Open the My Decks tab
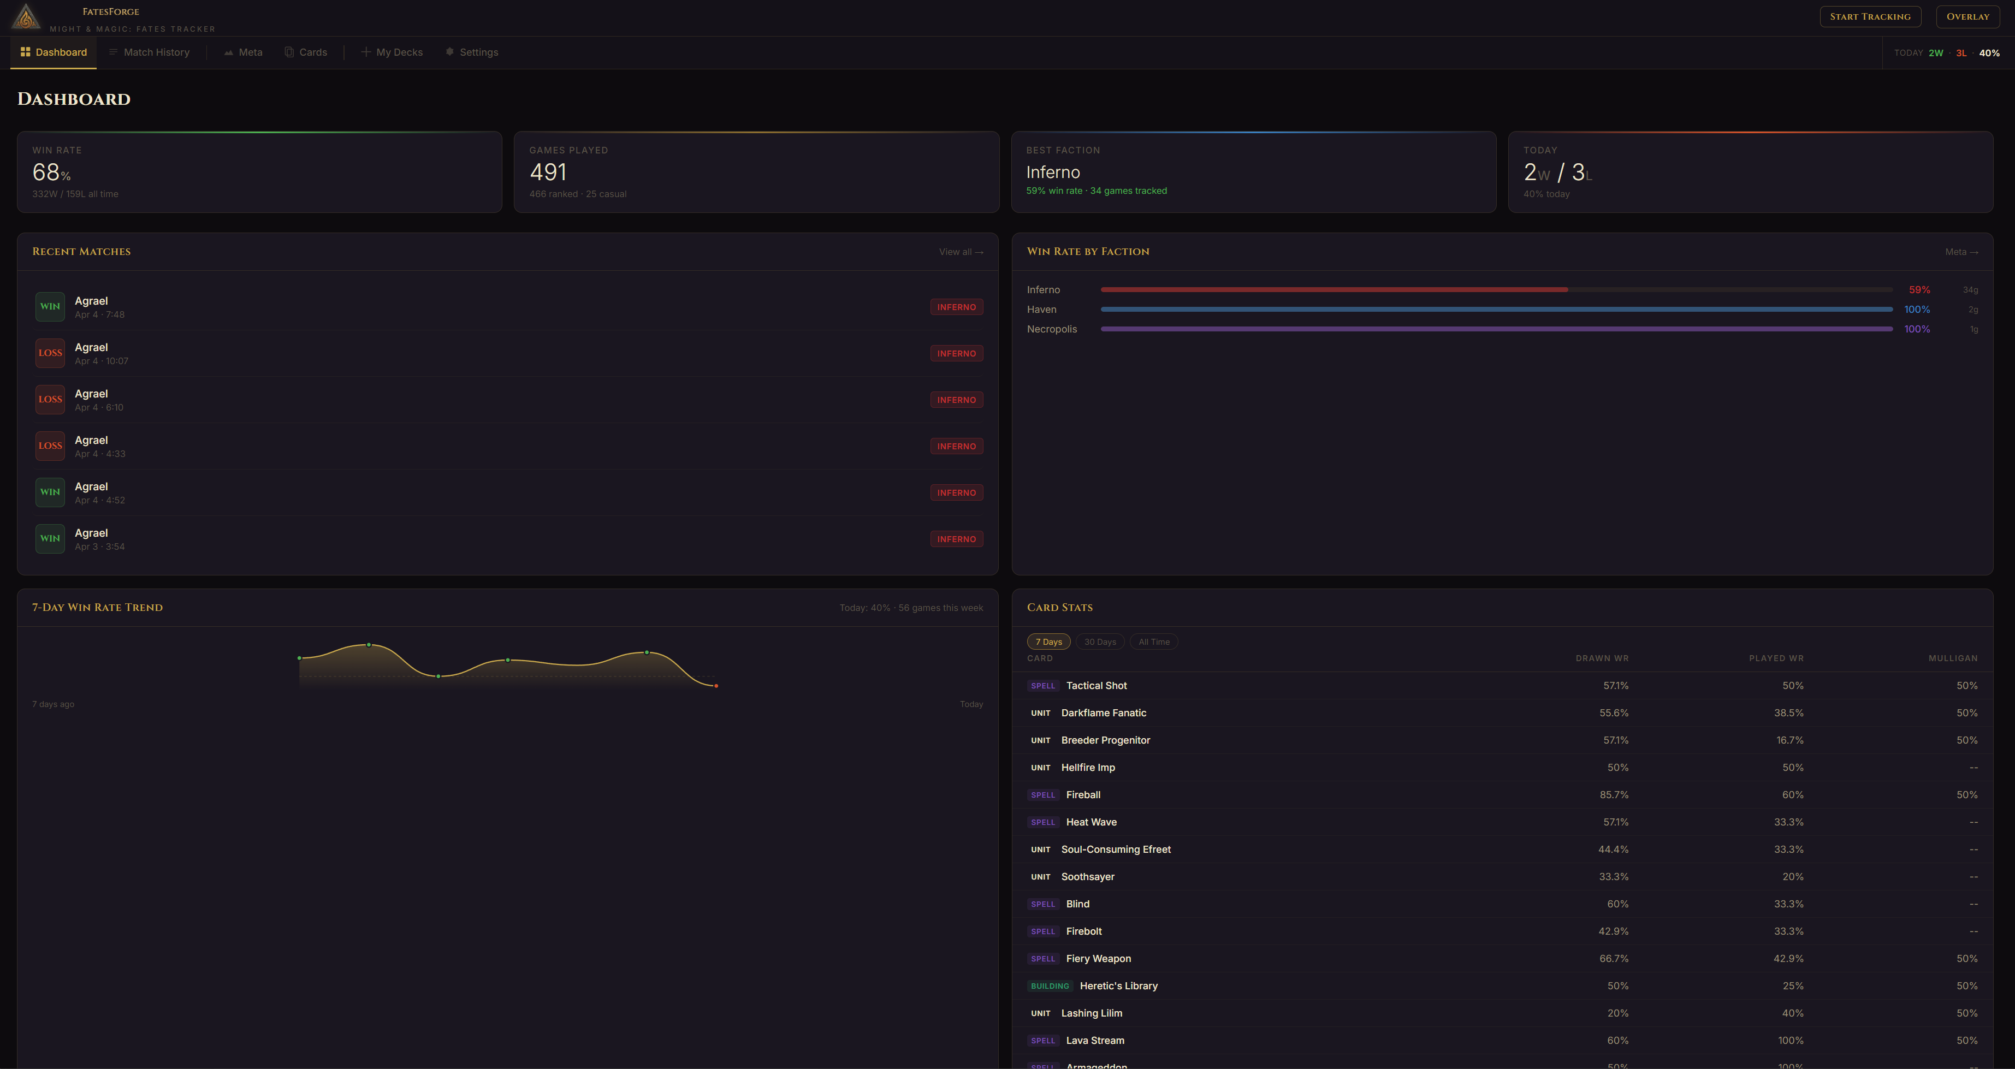This screenshot has width=2015, height=1069. (400, 52)
